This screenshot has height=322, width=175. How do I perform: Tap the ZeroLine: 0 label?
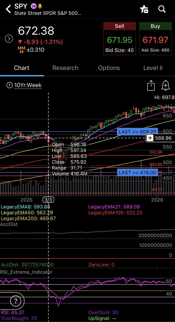click(x=101, y=265)
